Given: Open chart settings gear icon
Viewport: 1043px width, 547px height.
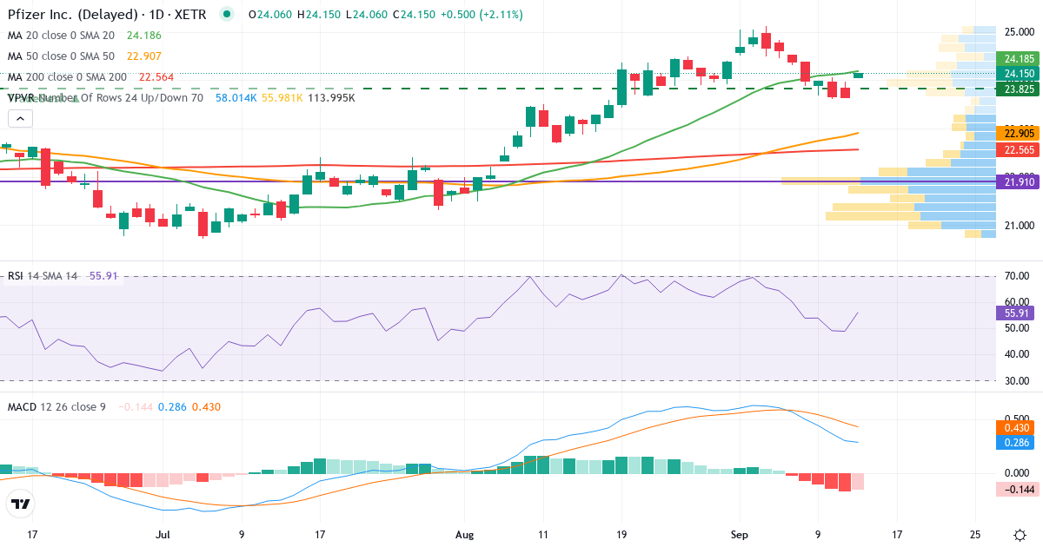Looking at the screenshot, I should (1019, 534).
